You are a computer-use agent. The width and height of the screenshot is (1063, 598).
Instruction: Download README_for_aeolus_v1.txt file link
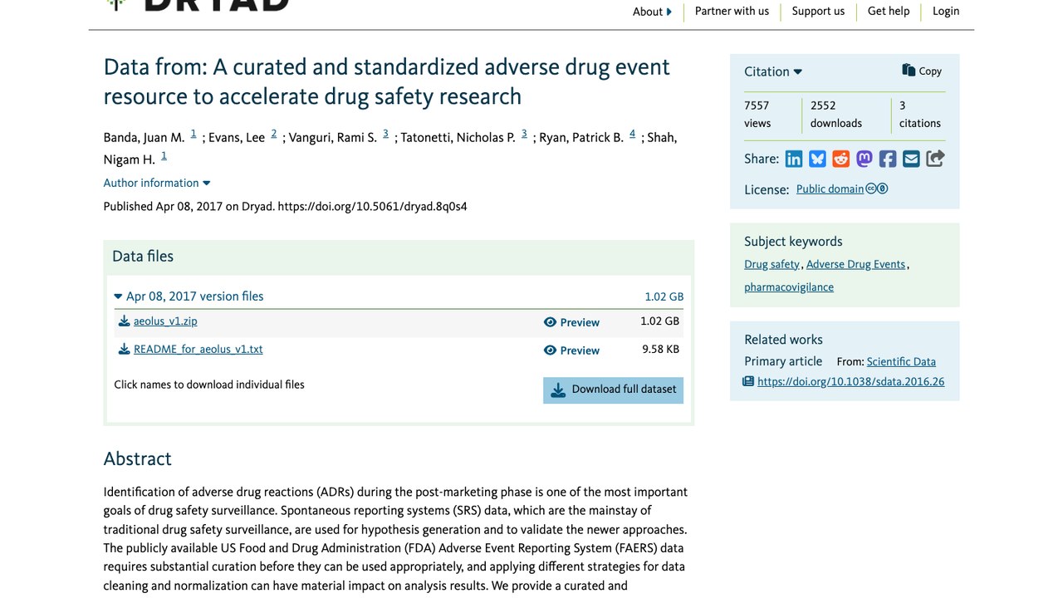198,350
